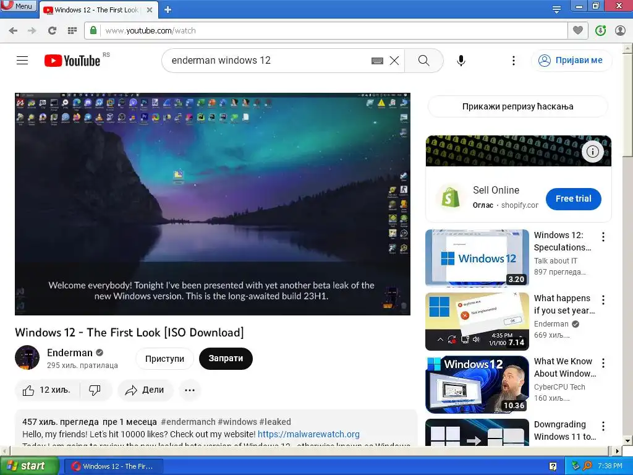This screenshot has height=475, width=633.
Task: Show chat replay Прикажи репризу ћаскања
Action: click(x=518, y=106)
